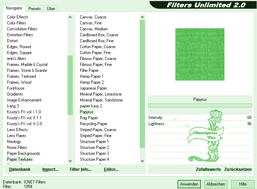The height and width of the screenshot is (189, 257).
Task: Switch to the Navigator tab
Action: coord(14,8)
